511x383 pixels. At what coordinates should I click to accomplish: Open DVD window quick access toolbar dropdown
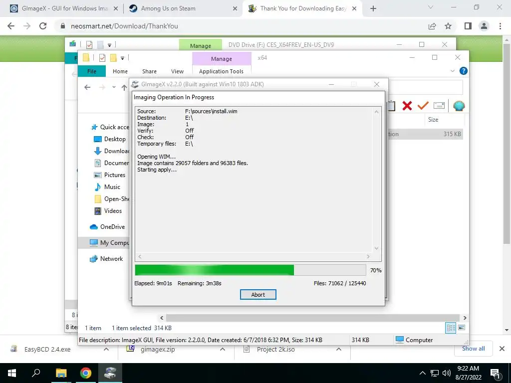click(x=109, y=45)
